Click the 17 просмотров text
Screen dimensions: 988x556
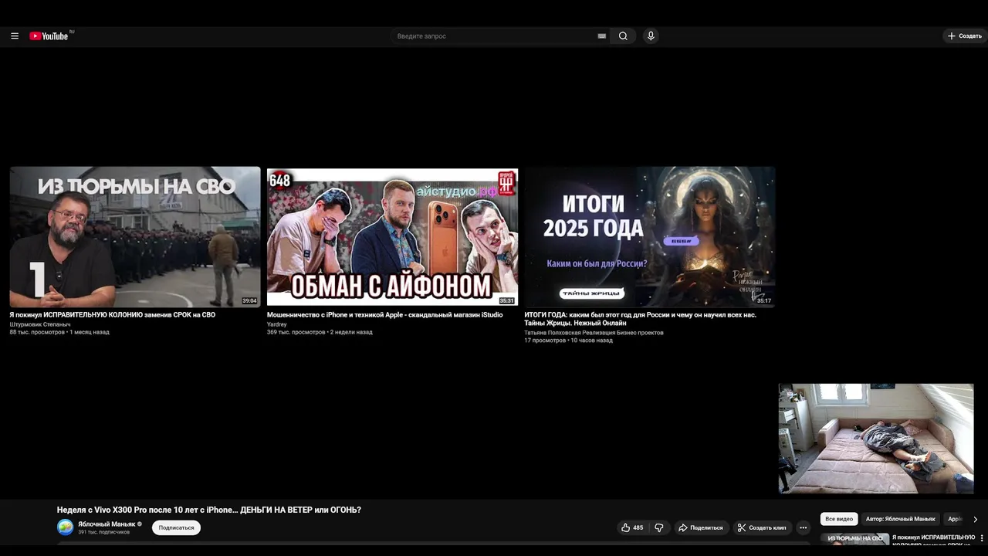coord(545,341)
